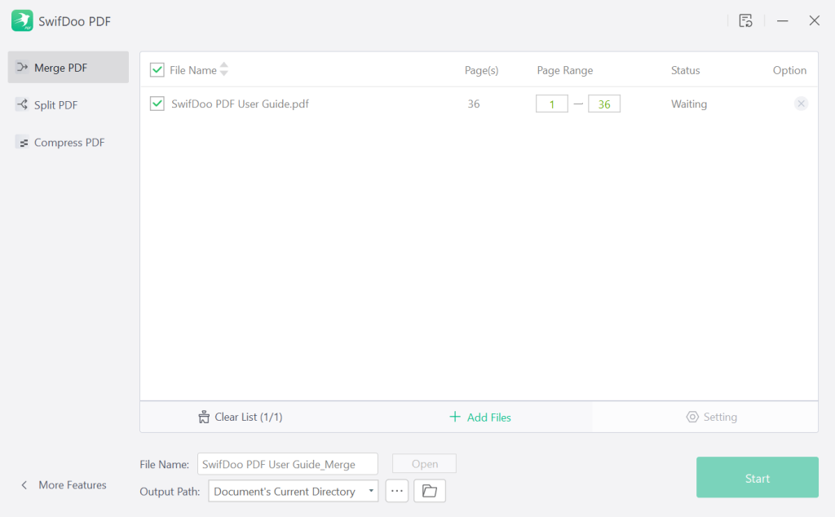Click Add Files to add PDFs
This screenshot has width=835, height=517.
(x=480, y=417)
